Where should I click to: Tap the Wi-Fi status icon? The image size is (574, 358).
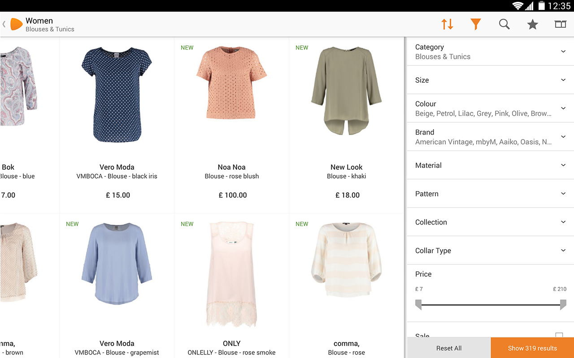click(x=518, y=6)
